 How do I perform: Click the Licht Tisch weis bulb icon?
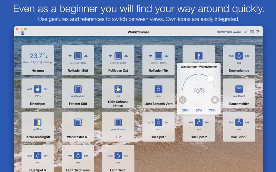pyautogui.click(x=78, y=155)
